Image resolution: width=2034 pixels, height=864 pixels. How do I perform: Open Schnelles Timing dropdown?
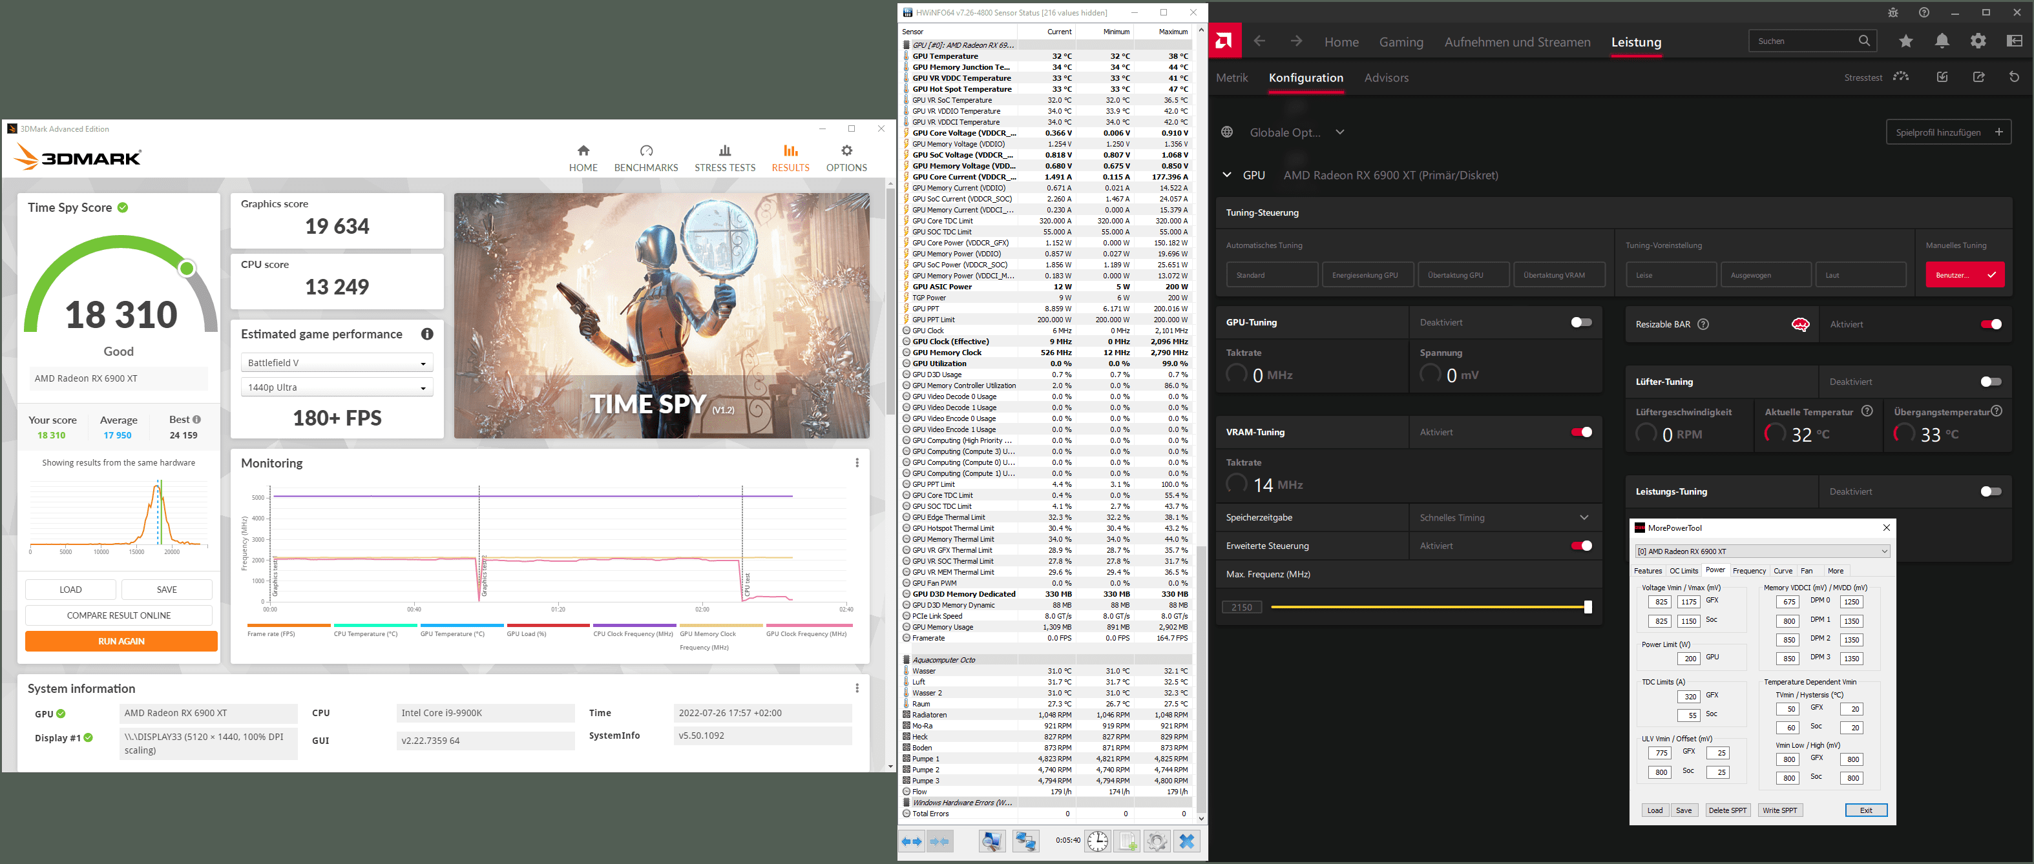click(x=1504, y=518)
